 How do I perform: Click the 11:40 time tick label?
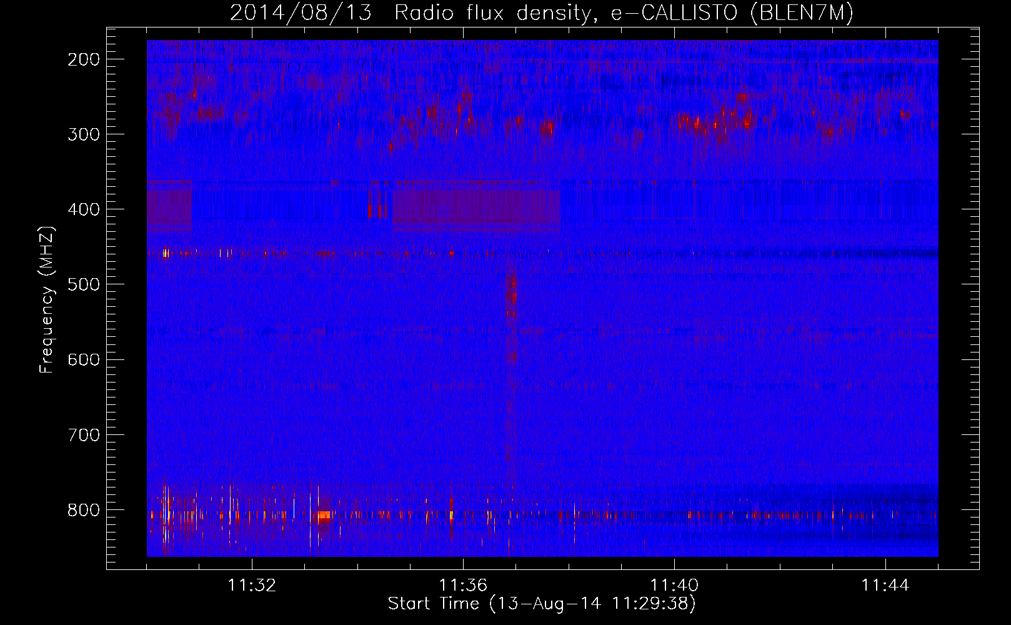click(x=674, y=586)
